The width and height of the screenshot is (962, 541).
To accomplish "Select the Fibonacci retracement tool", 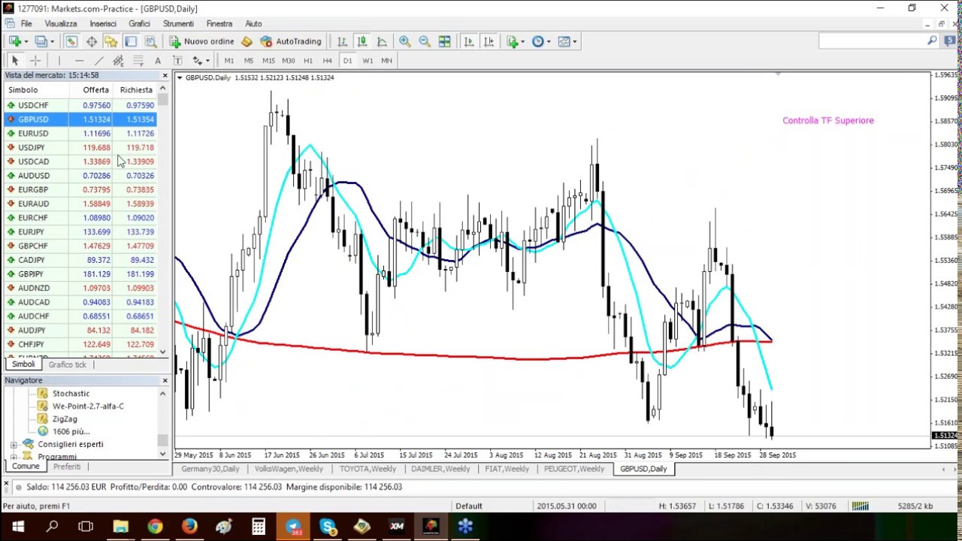I will (138, 60).
